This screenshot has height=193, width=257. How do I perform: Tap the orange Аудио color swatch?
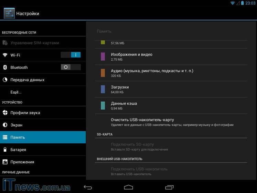(x=103, y=73)
